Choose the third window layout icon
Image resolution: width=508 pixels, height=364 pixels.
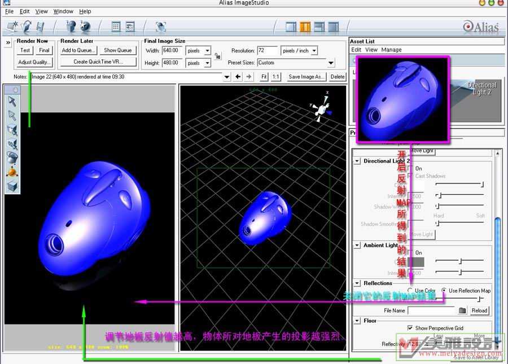(x=319, y=27)
